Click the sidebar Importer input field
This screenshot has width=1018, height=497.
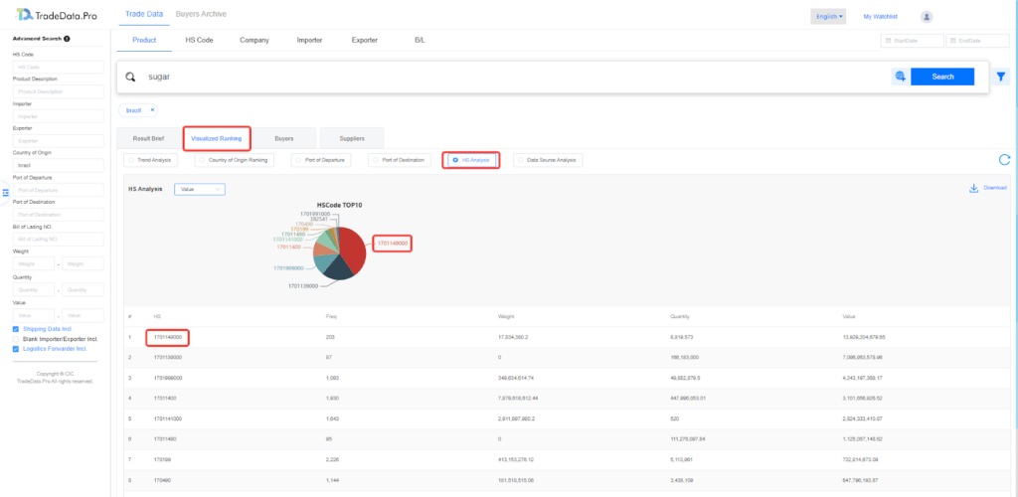tap(58, 116)
